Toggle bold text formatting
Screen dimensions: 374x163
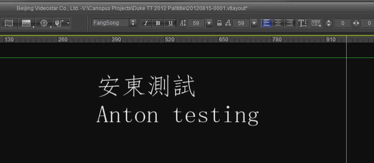[158, 23]
